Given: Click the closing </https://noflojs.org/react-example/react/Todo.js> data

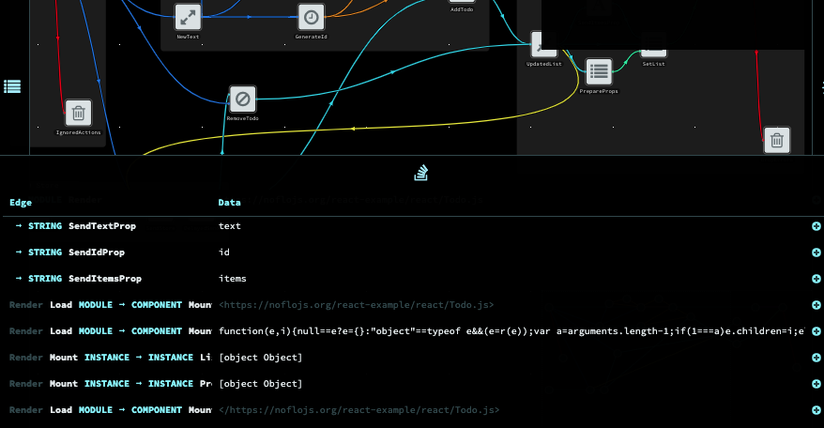Looking at the screenshot, I should (359, 410).
